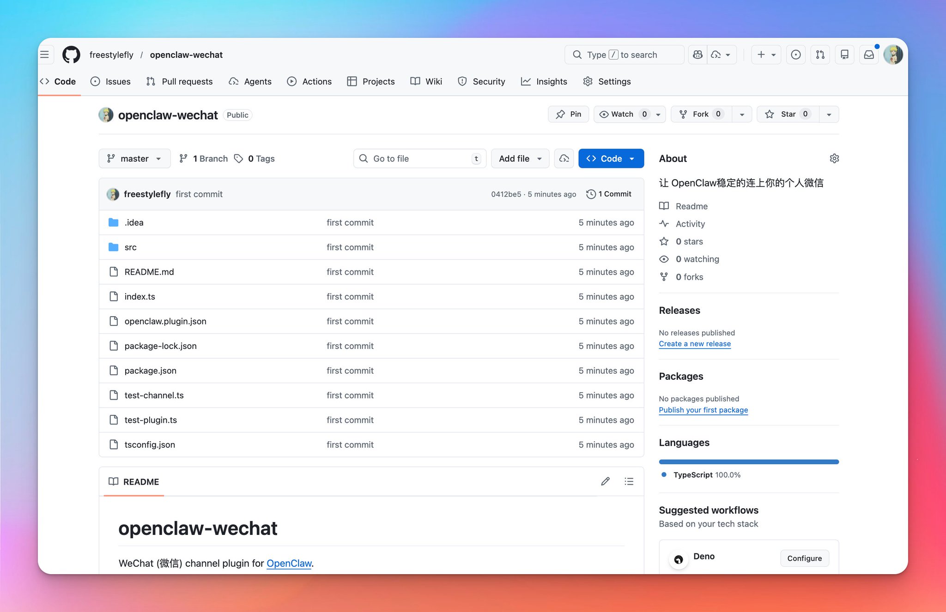Click the TypeScript language bar
Image resolution: width=946 pixels, height=612 pixels.
click(749, 462)
